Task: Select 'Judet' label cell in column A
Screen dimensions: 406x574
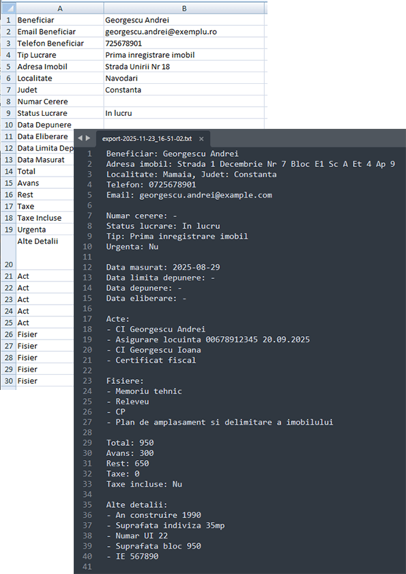Action: click(x=60, y=90)
